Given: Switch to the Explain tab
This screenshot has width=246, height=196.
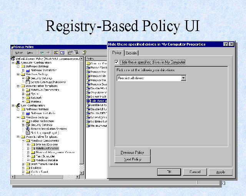Looking at the screenshot, I should (131, 53).
